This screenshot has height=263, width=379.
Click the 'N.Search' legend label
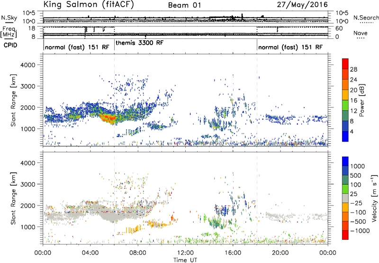tap(366, 18)
